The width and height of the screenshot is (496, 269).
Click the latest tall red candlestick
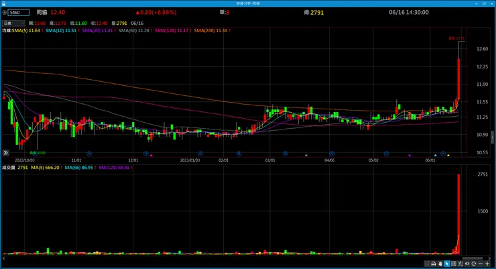pyautogui.click(x=458, y=78)
